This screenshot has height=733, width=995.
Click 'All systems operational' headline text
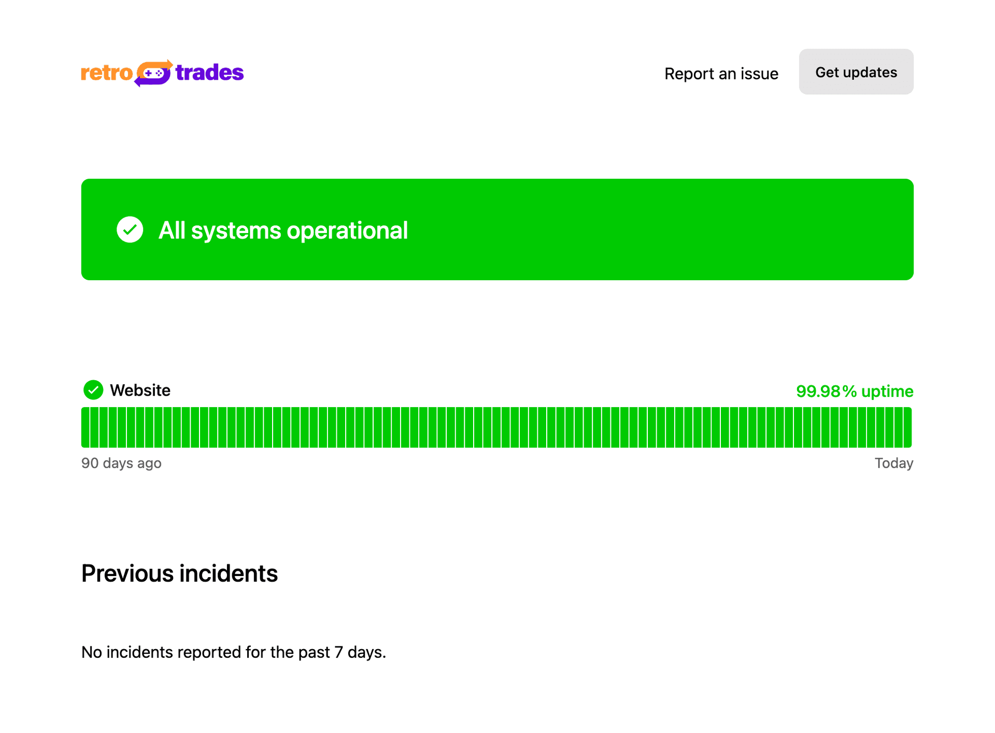point(283,231)
